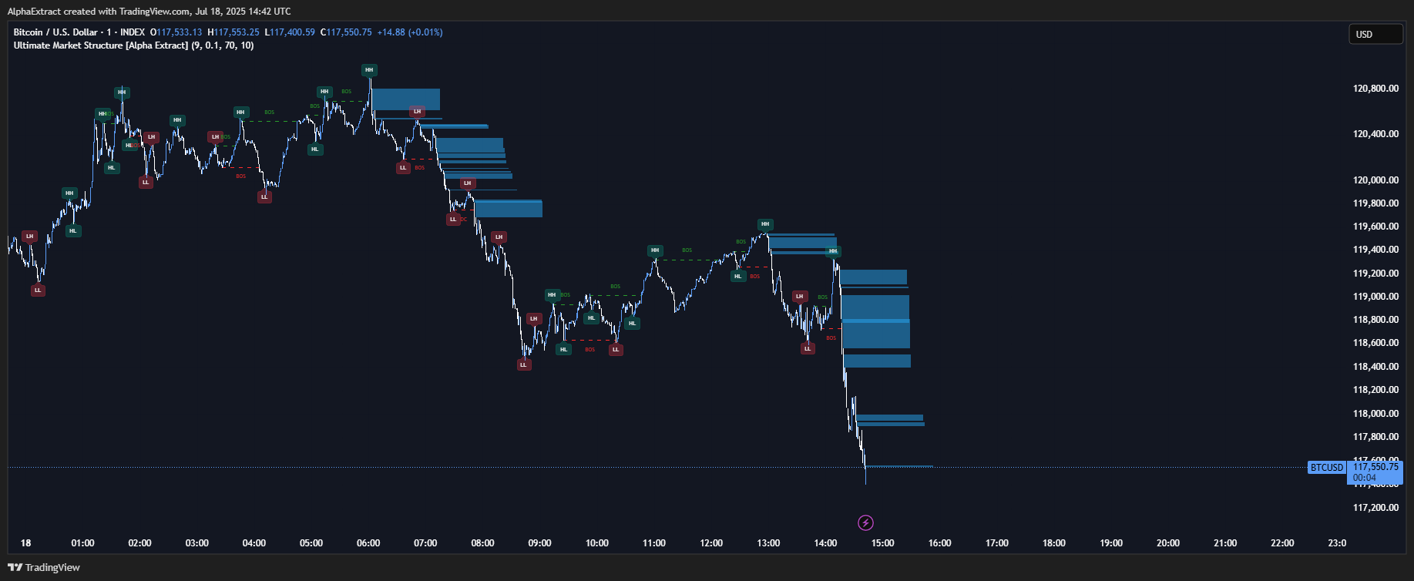Click the 118,000.00 price axis label
The width and height of the screenshot is (1414, 581).
pyautogui.click(x=1375, y=414)
